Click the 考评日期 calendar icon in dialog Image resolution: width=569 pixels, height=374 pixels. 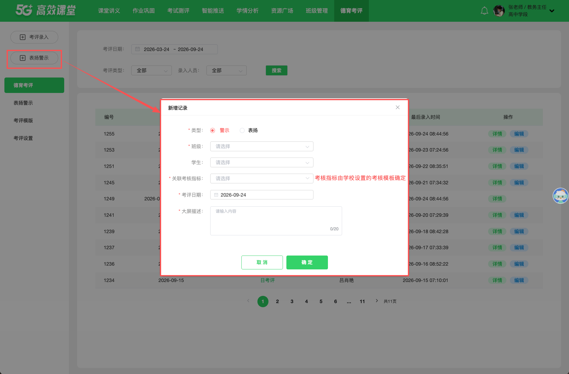tap(216, 195)
